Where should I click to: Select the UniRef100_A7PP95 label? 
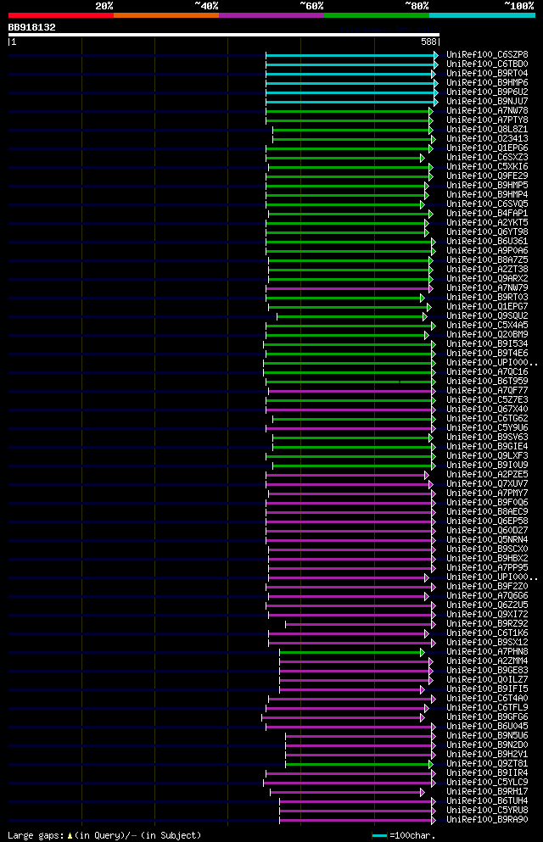click(x=487, y=567)
